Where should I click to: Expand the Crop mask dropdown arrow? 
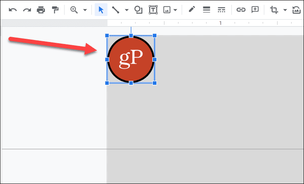tap(285, 10)
